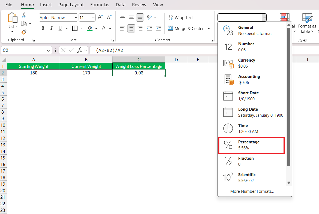Switch to the Review tab
The width and height of the screenshot is (319, 214).
(x=139, y=5)
